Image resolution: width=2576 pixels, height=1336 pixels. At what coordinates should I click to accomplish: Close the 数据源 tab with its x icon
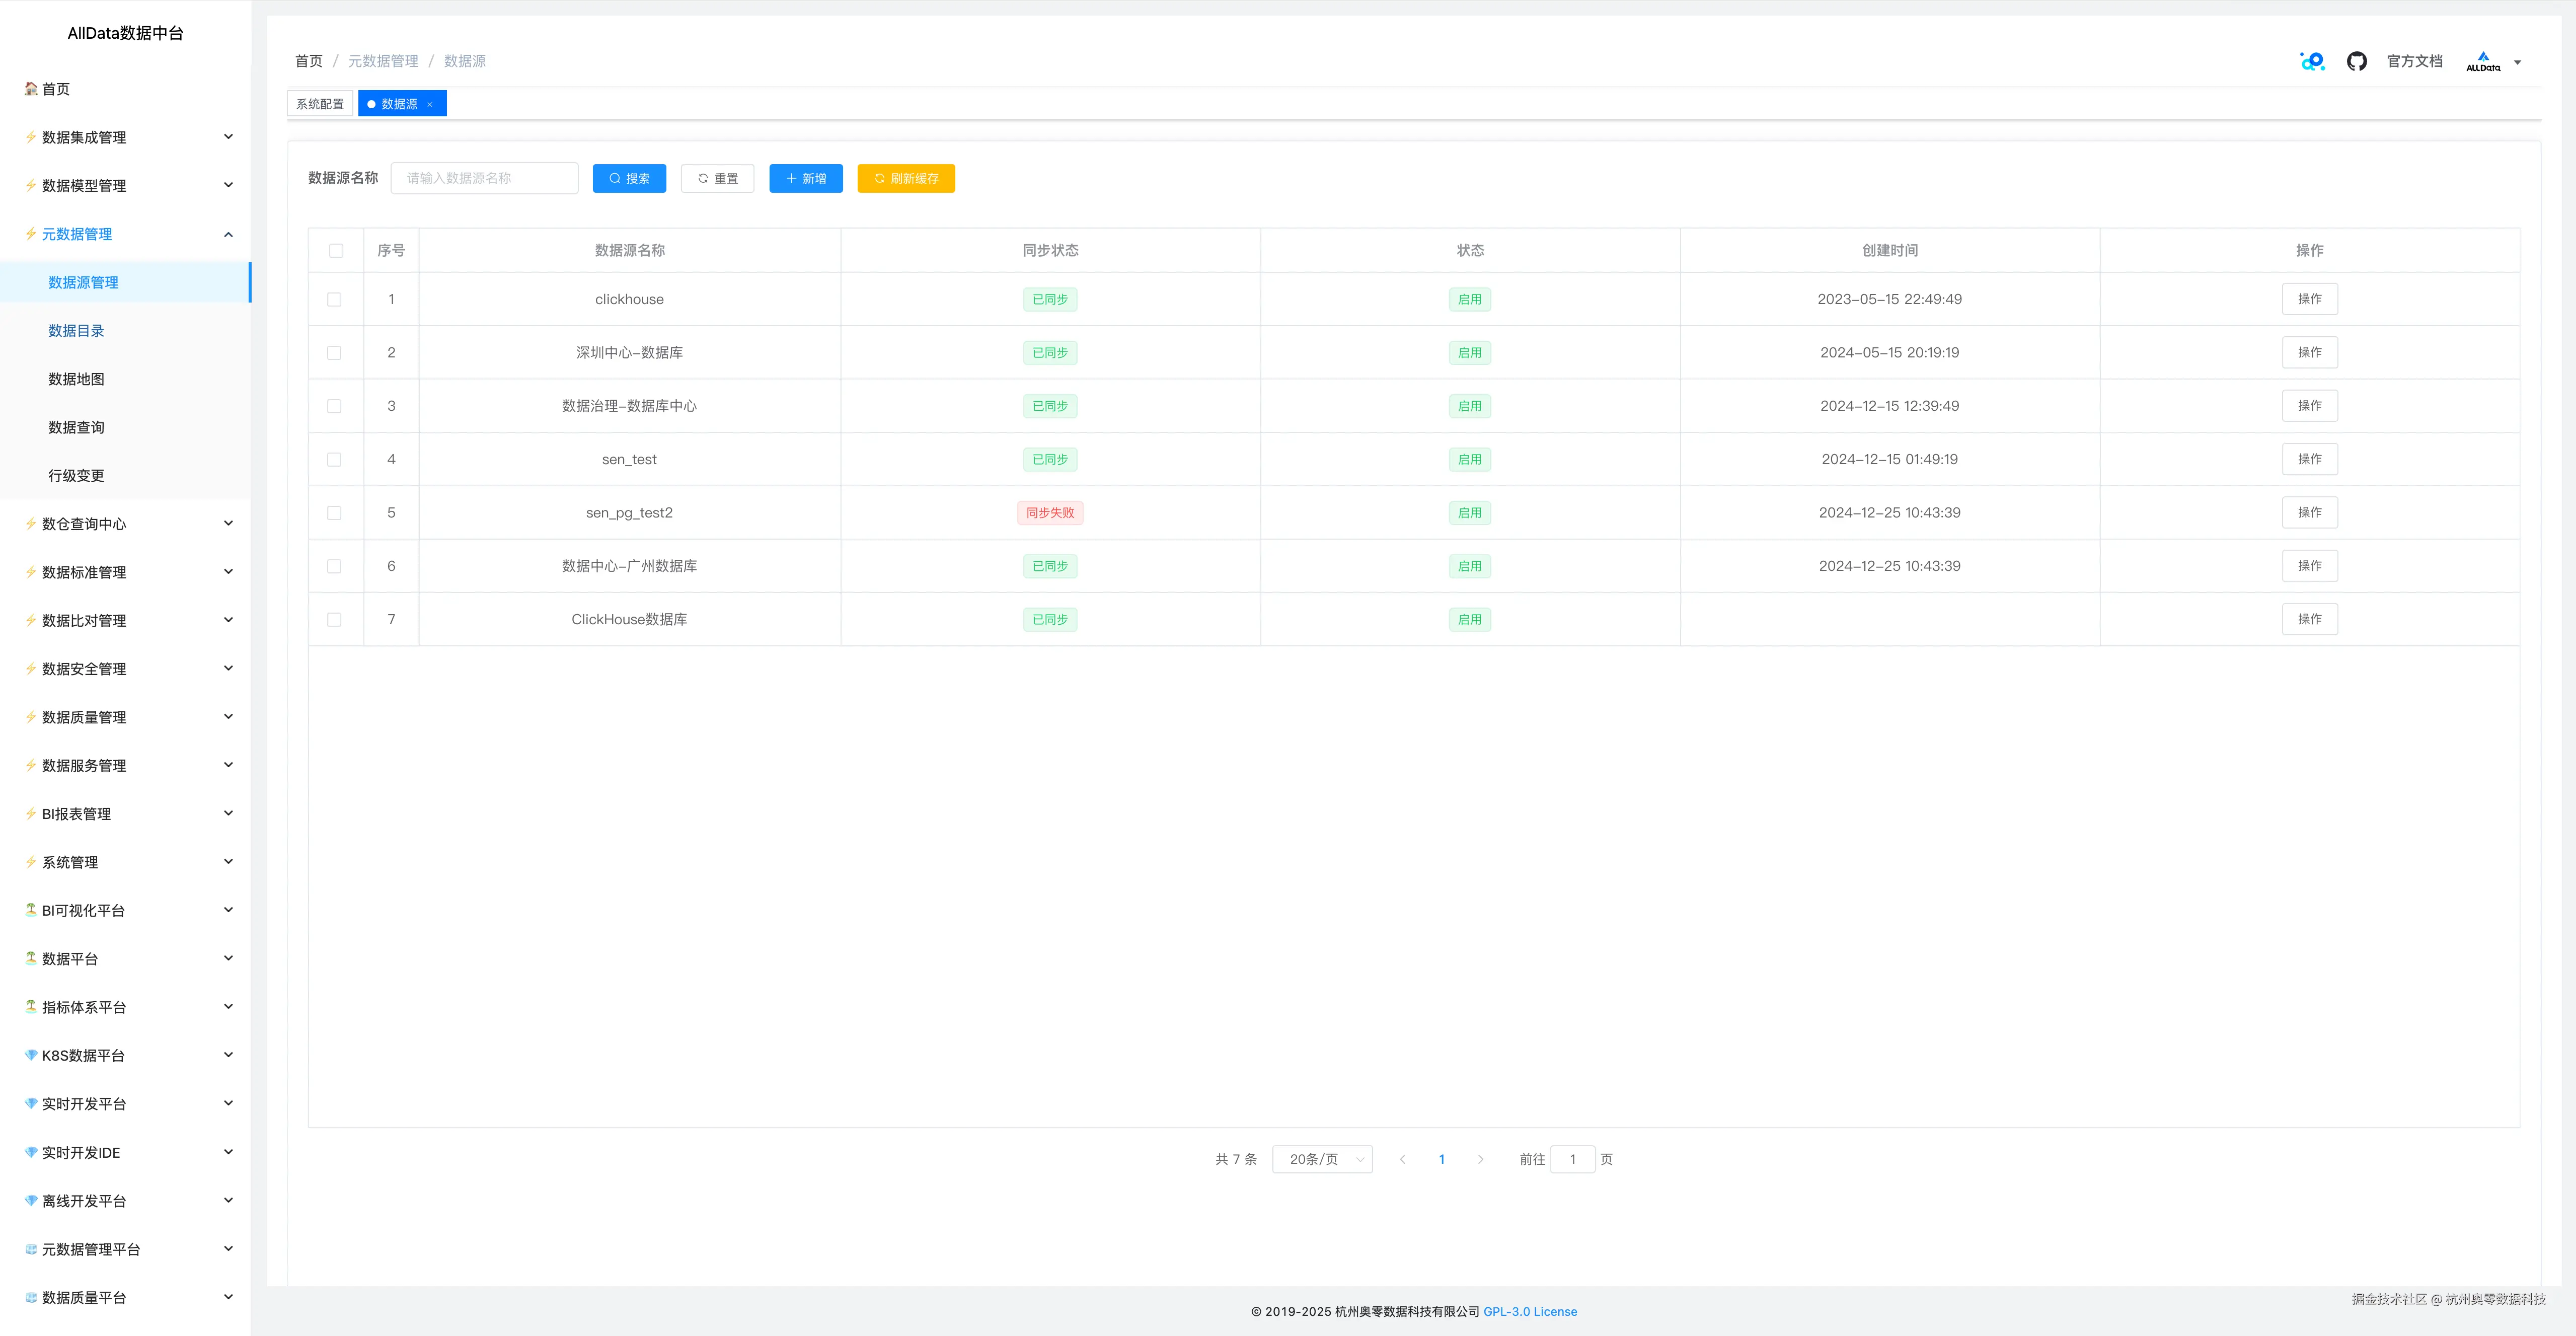[430, 104]
